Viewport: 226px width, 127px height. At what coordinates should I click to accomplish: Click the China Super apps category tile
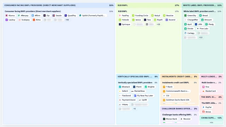(211, 120)
